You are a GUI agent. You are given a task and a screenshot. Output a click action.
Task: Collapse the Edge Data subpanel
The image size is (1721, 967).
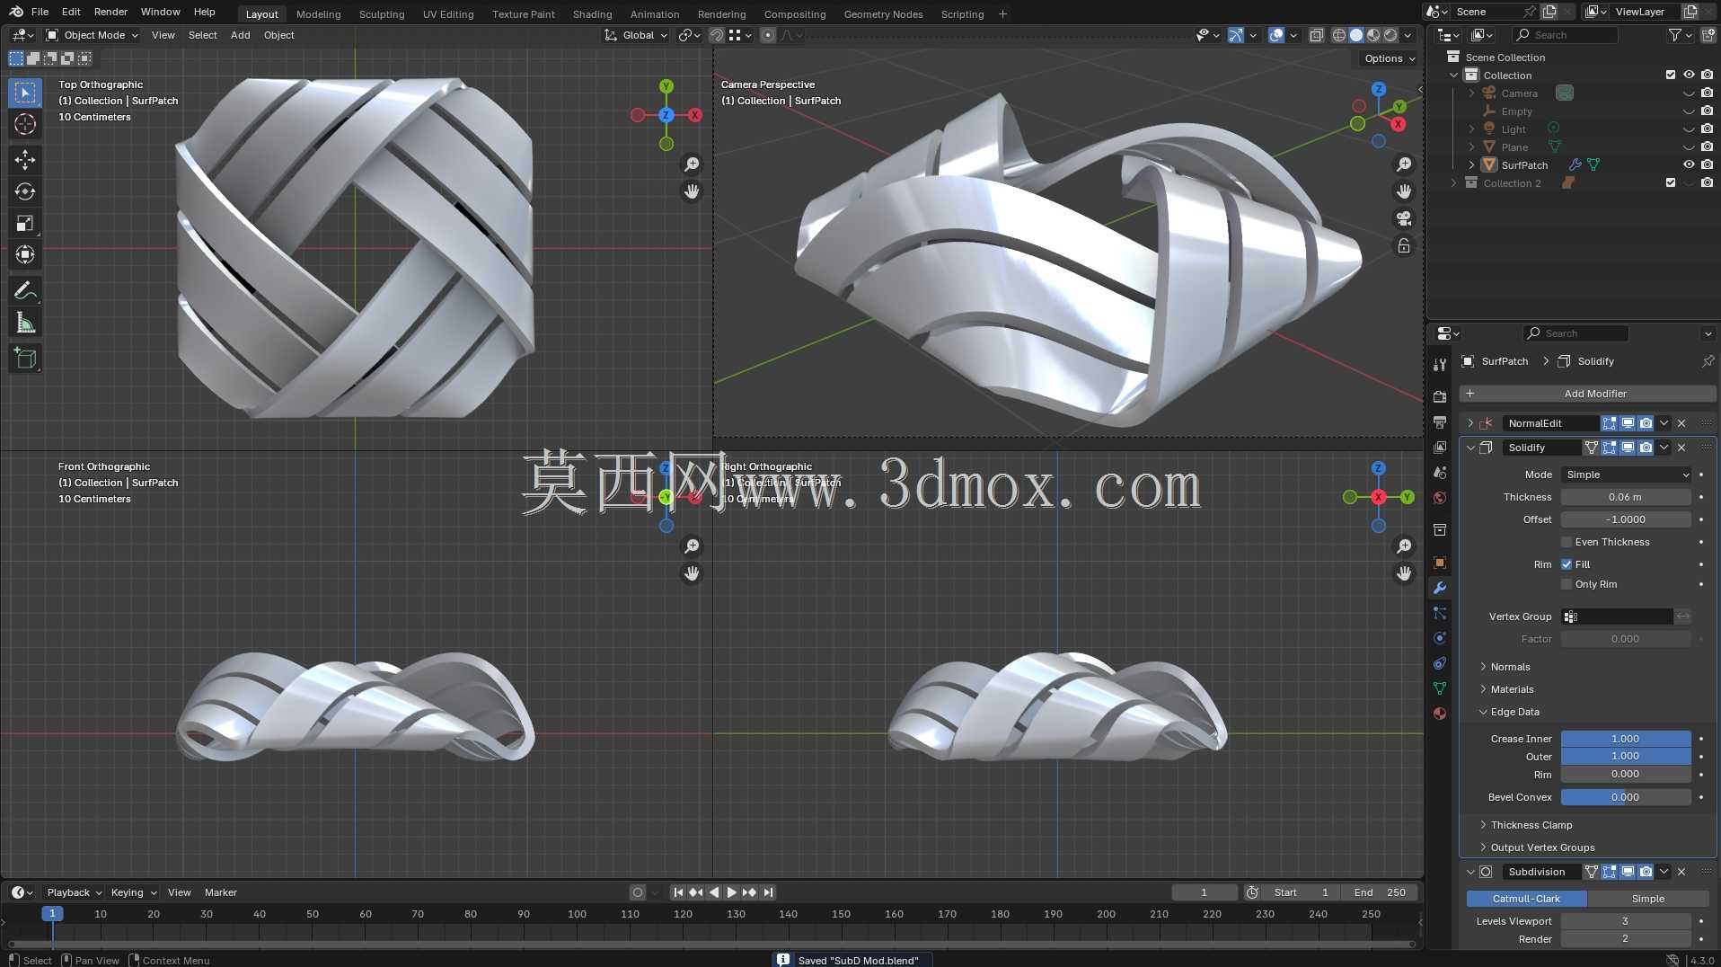point(1514,712)
